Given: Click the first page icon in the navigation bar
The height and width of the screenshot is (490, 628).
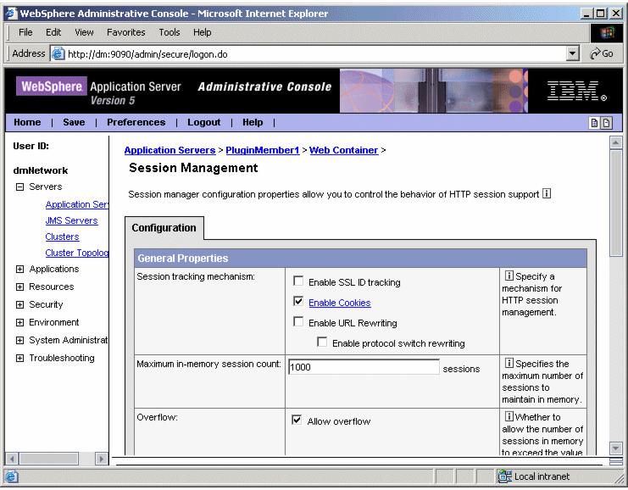Looking at the screenshot, I should (594, 123).
